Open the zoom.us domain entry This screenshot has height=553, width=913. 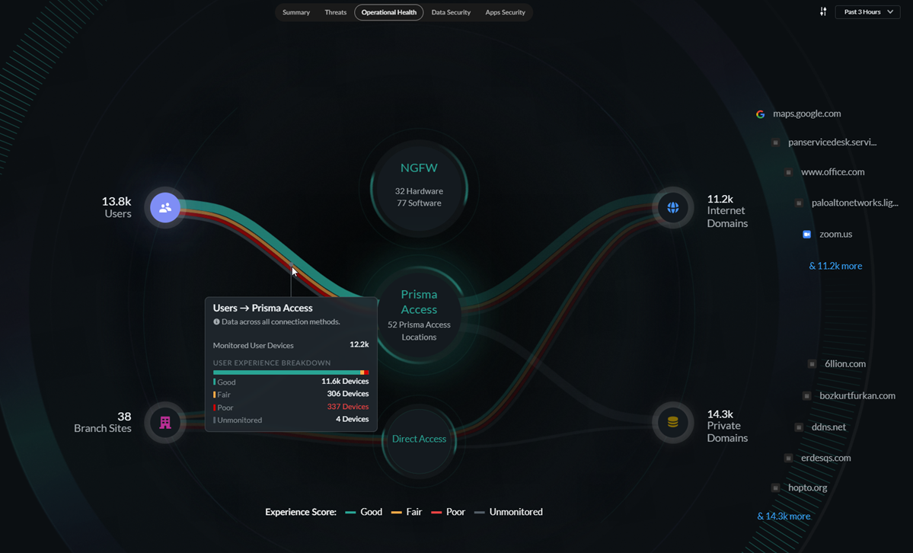[835, 235]
